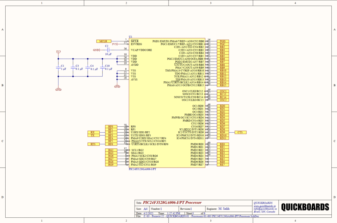Select the CTS port label
Image resolution: width=337 pixels, height=223 pixels.
click(240, 132)
